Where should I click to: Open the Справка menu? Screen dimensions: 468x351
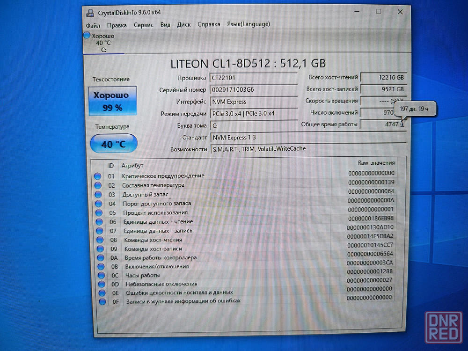[209, 24]
